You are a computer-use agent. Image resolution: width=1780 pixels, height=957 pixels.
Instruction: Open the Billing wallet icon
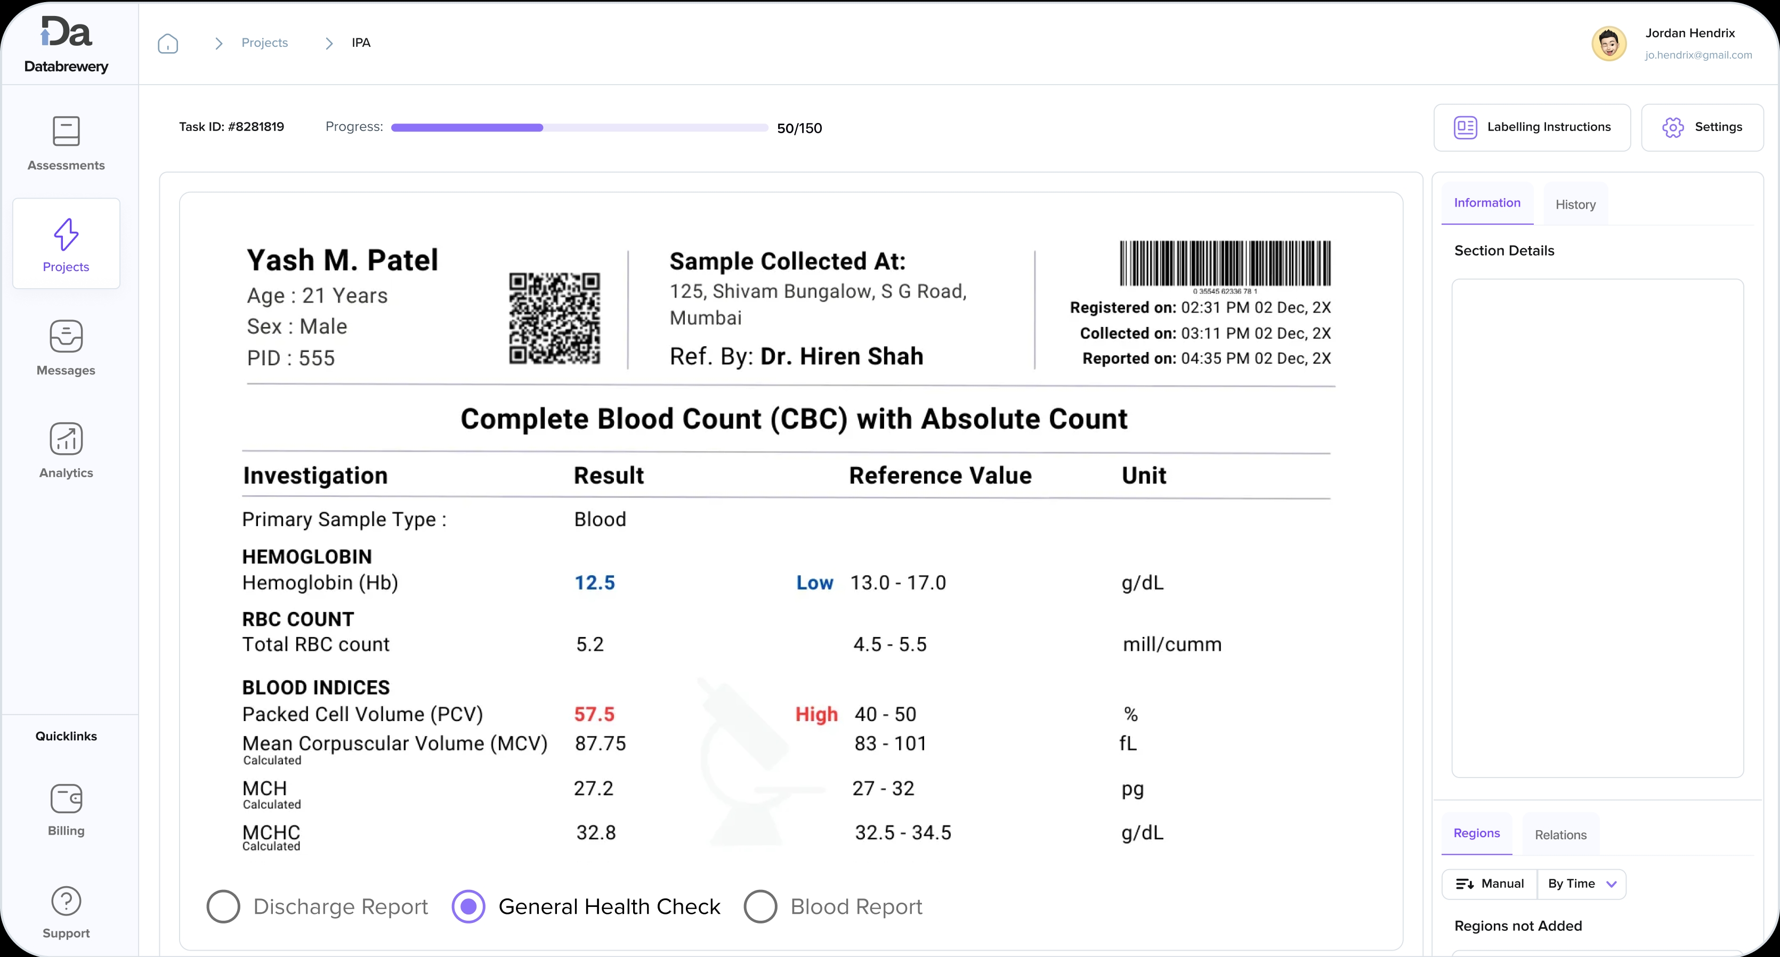click(66, 799)
